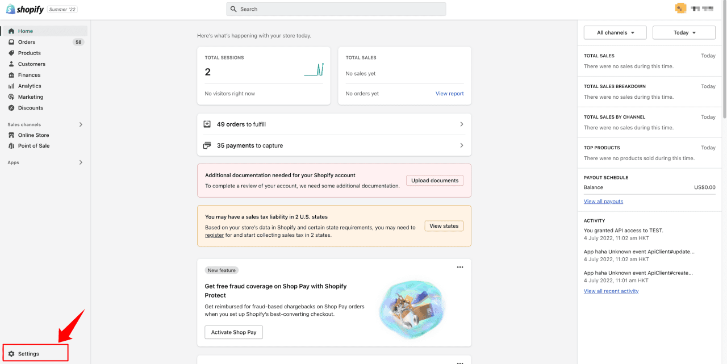Screen dimensions: 727x364
Task: Click the New feature label
Action: (x=222, y=270)
